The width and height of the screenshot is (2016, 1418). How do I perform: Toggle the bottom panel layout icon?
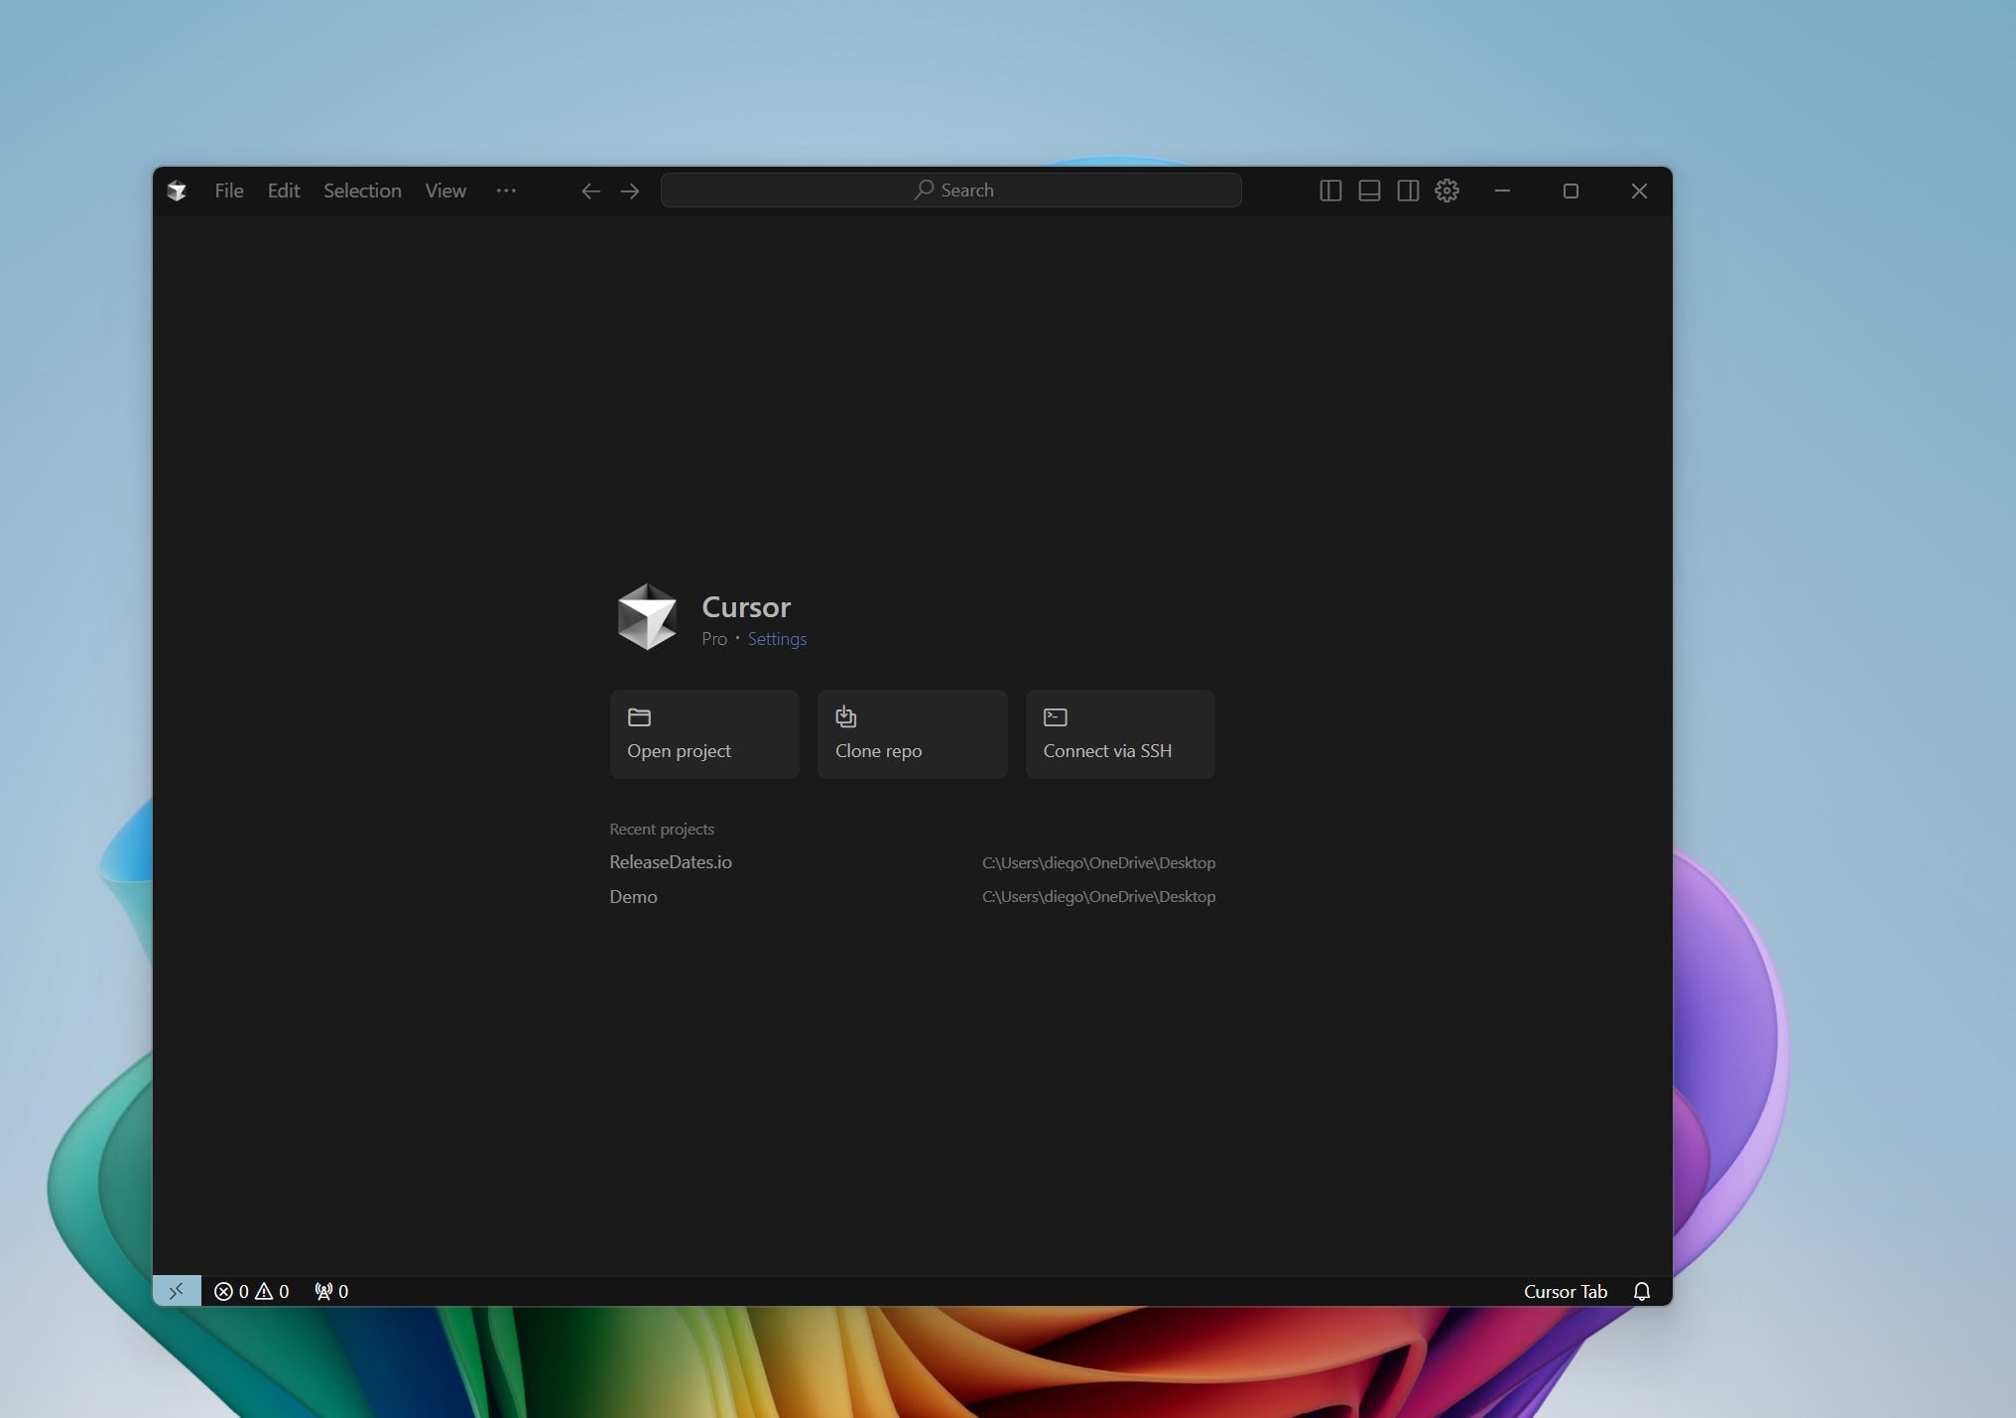[x=1369, y=191]
